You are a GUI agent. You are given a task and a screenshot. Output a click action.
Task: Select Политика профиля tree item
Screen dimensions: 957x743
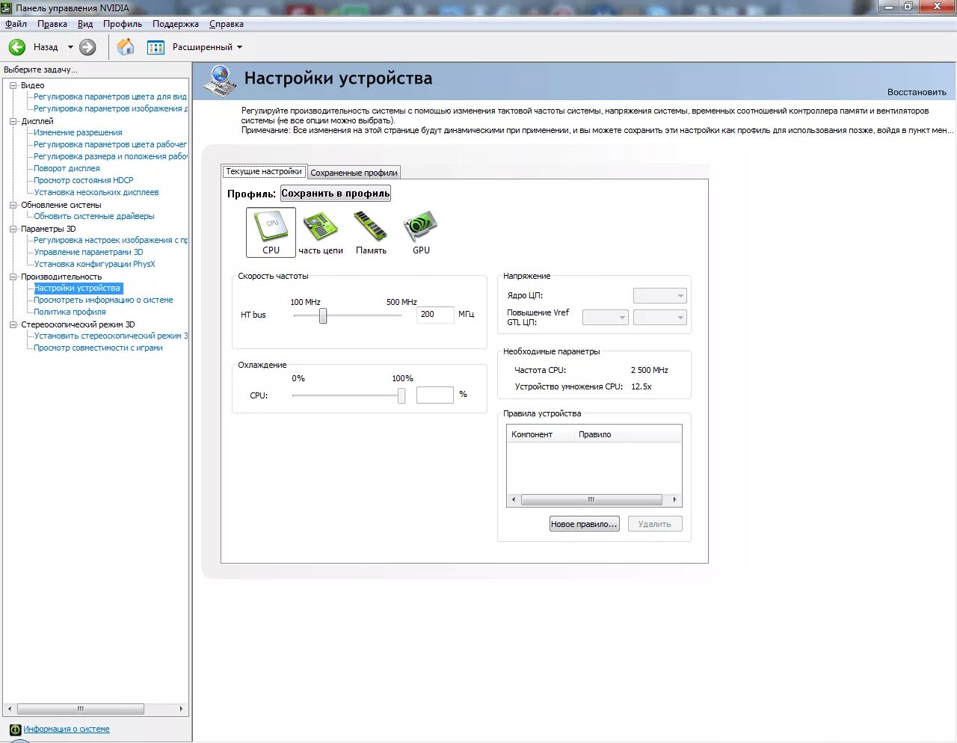pos(70,312)
